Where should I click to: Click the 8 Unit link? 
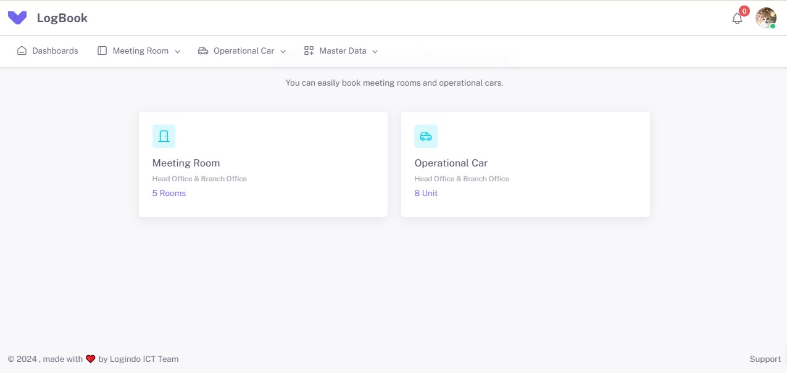(426, 193)
